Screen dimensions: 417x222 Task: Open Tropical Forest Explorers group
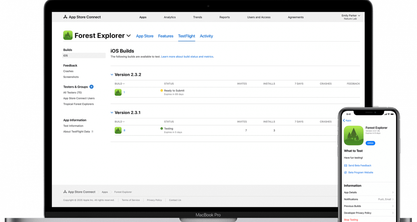click(79, 104)
